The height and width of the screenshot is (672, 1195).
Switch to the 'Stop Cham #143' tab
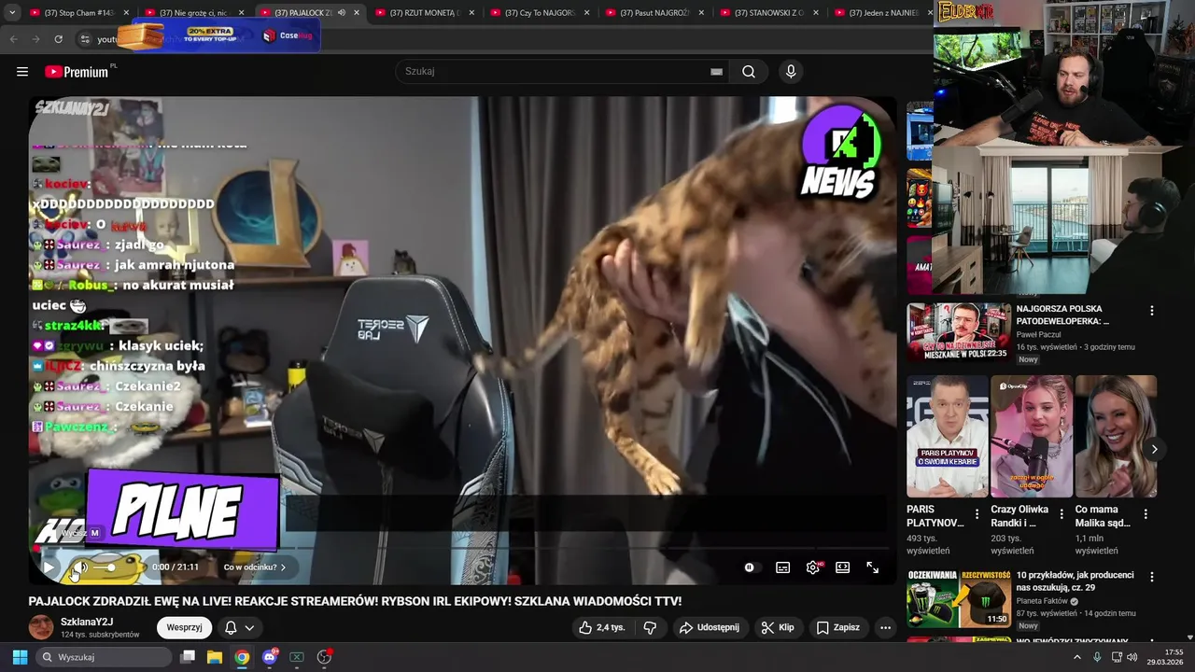tap(79, 13)
